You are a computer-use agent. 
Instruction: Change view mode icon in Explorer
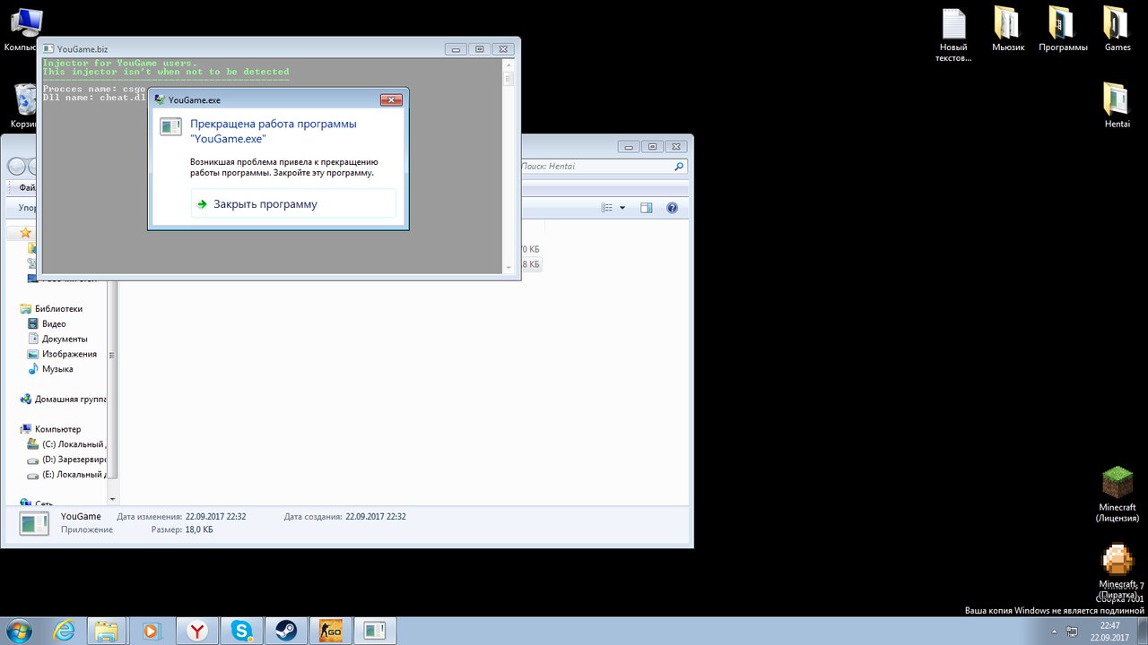click(x=607, y=208)
